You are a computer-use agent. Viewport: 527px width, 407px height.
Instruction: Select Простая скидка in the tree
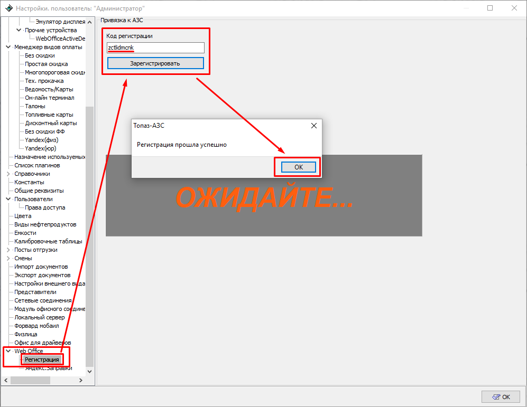coord(47,64)
